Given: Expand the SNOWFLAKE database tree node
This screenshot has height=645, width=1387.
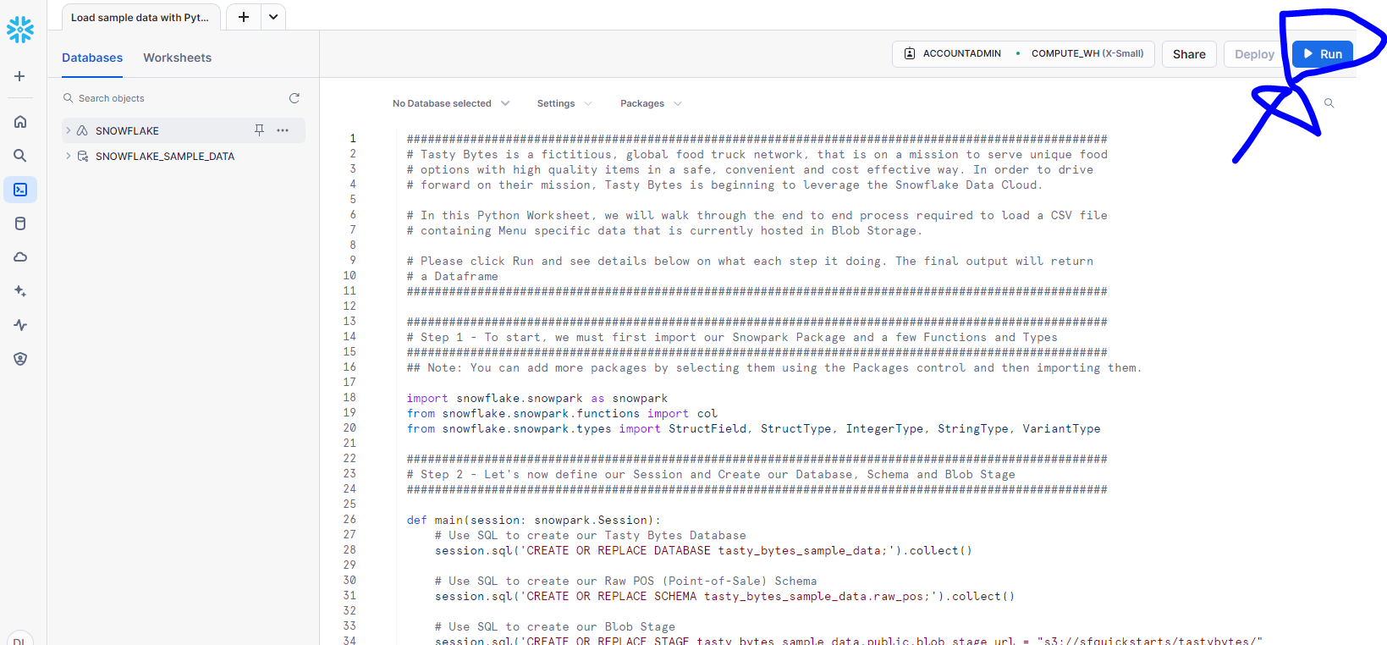Looking at the screenshot, I should [x=69, y=130].
